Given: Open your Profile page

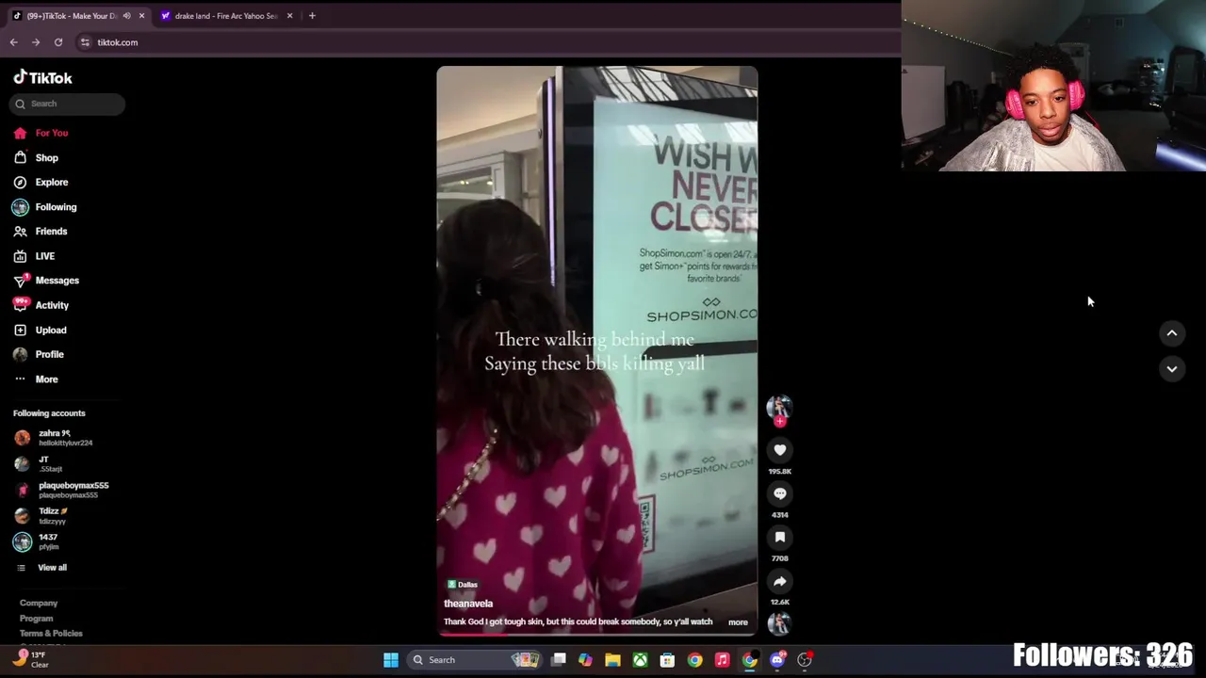Looking at the screenshot, I should [x=39, y=354].
